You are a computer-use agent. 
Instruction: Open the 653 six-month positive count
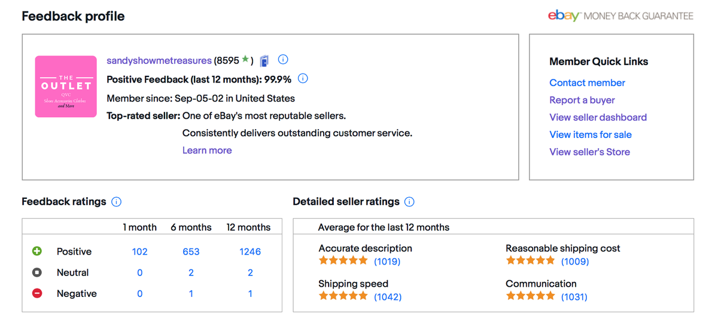coord(191,252)
